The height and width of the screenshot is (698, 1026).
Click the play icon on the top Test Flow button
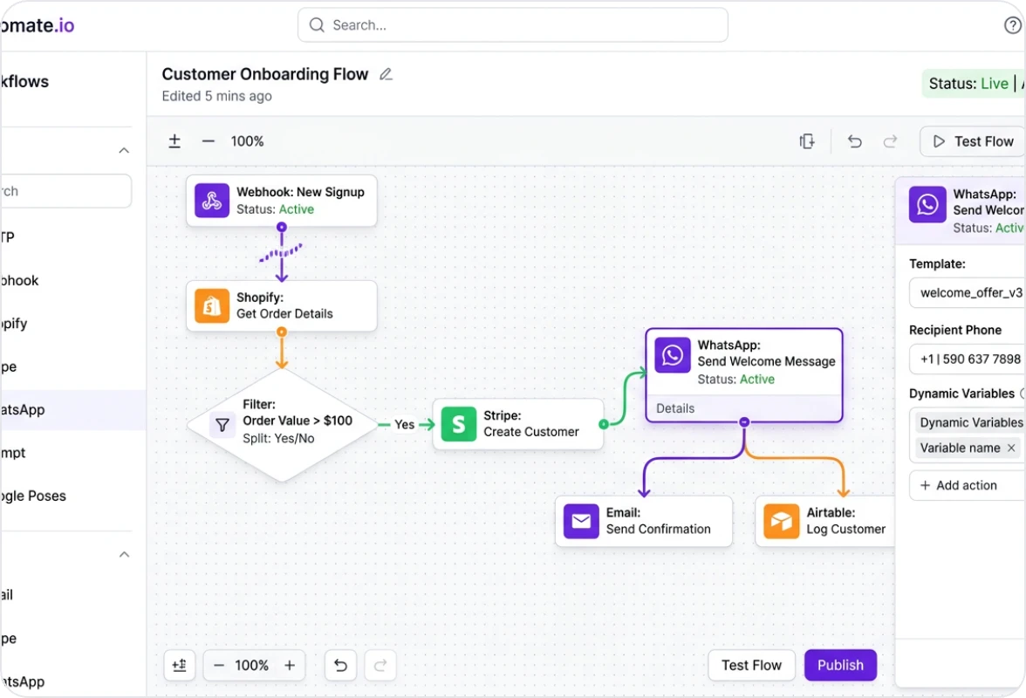[939, 141]
